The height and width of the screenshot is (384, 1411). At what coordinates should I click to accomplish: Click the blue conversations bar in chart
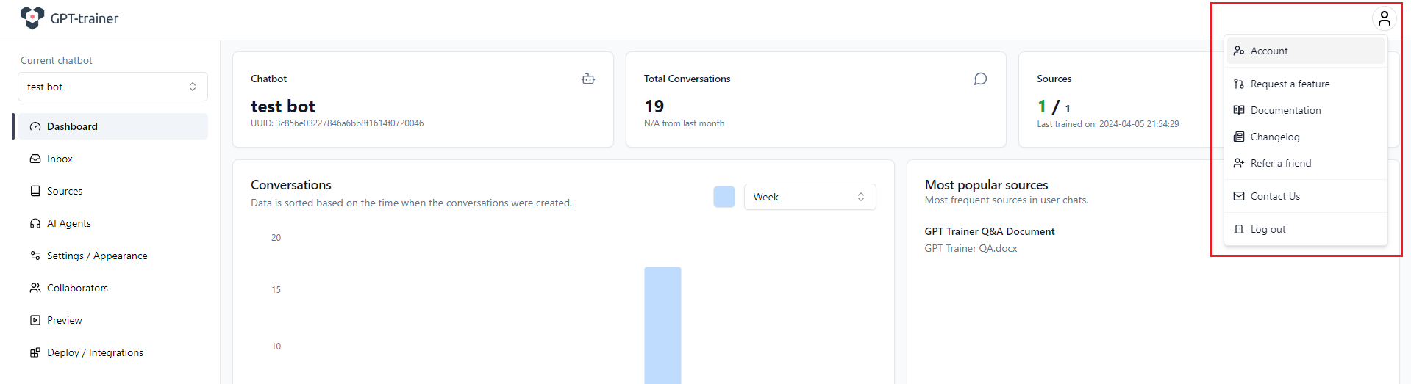click(x=662, y=325)
